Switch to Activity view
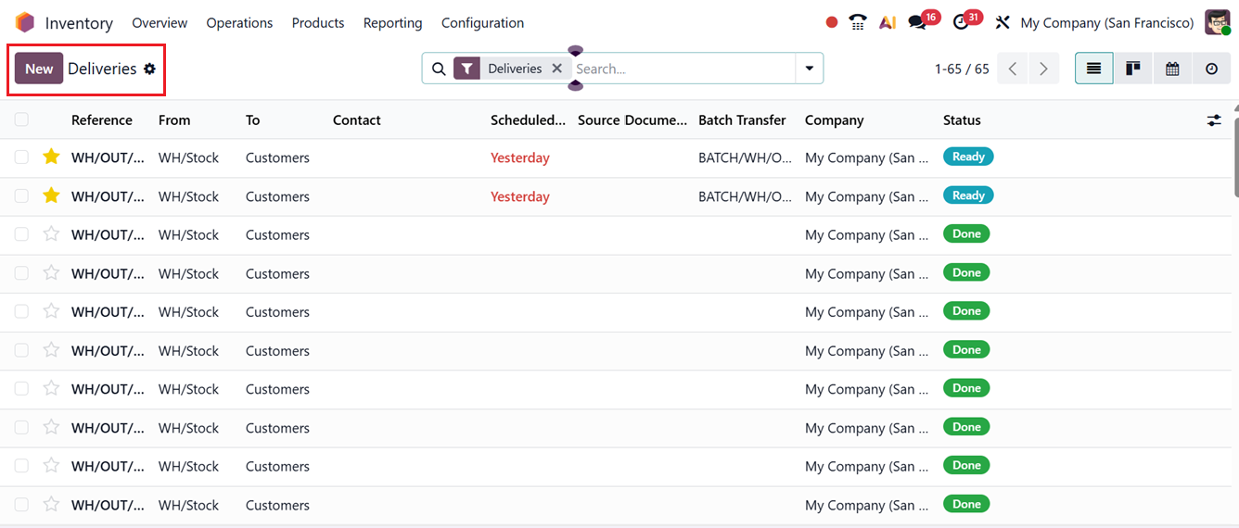Viewport: 1239px width, 528px height. click(x=1211, y=69)
